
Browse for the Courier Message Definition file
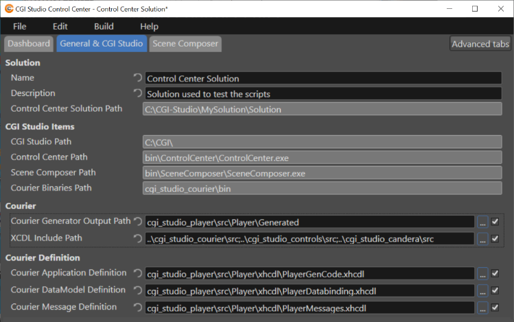tap(482, 308)
